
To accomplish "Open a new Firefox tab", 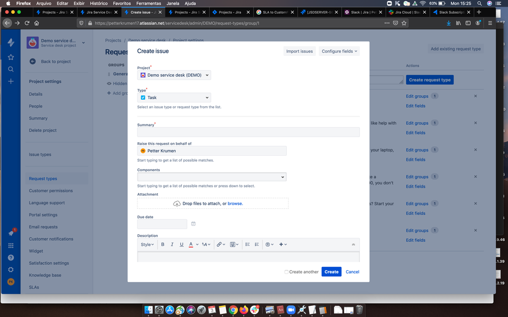I will tap(479, 12).
